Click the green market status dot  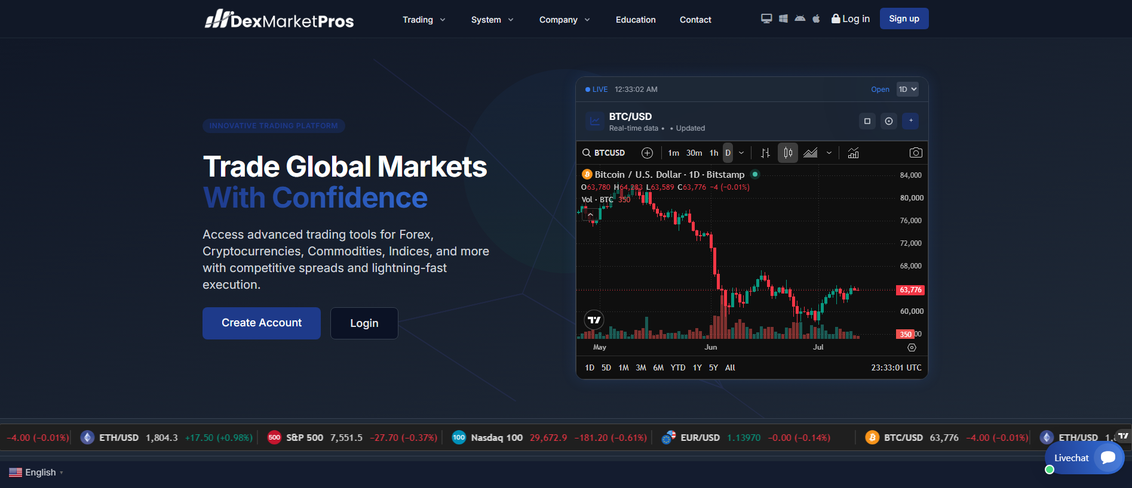pyautogui.click(x=755, y=174)
